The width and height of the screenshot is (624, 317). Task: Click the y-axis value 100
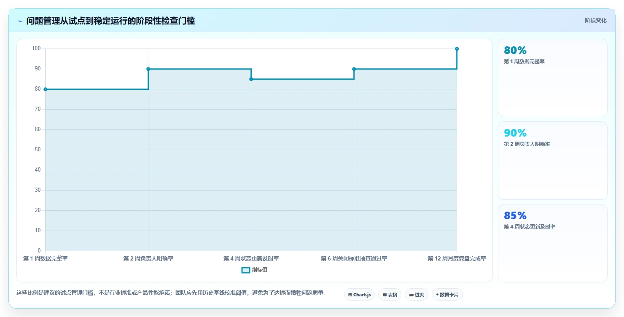click(36, 48)
